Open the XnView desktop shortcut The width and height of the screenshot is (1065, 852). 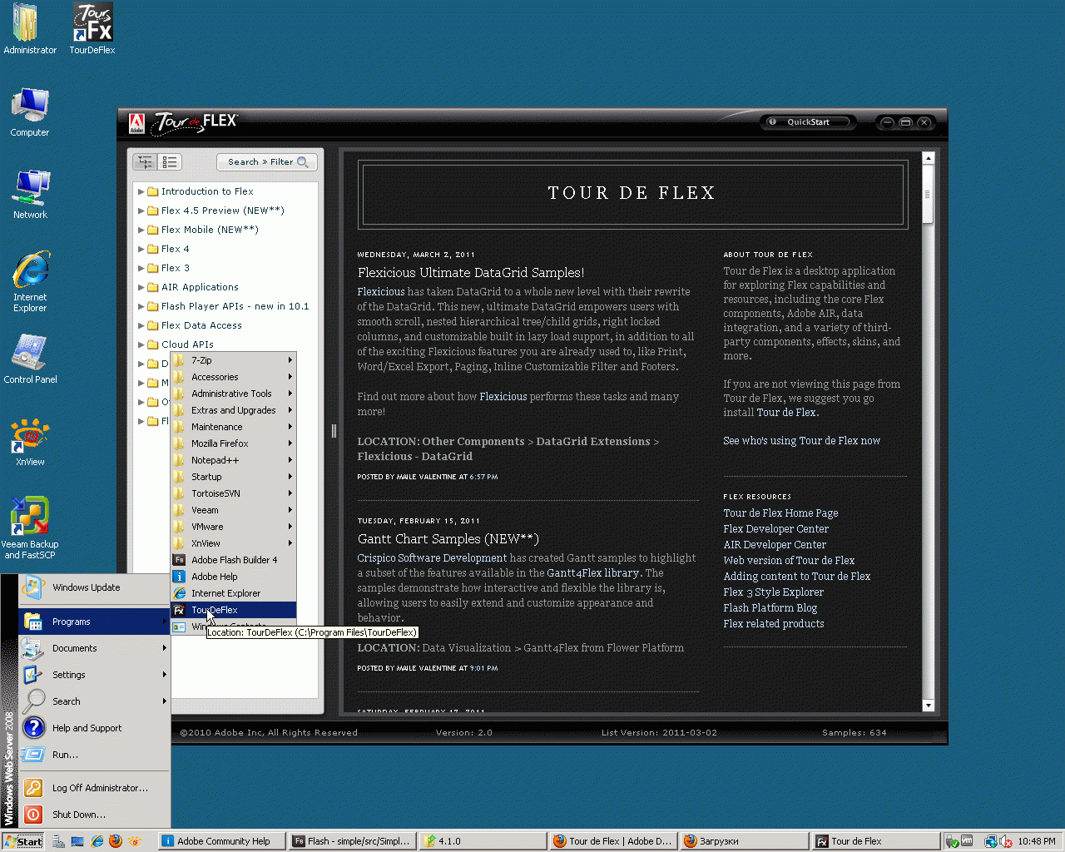pos(30,442)
